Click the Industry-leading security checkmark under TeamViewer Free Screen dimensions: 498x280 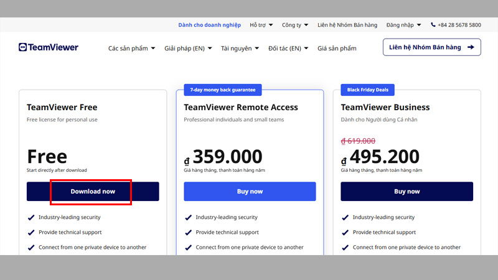31,217
